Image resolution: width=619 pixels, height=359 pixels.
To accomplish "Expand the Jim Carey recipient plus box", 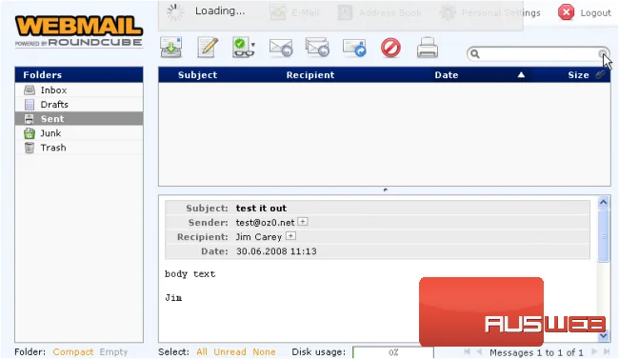I will pyautogui.click(x=290, y=236).
